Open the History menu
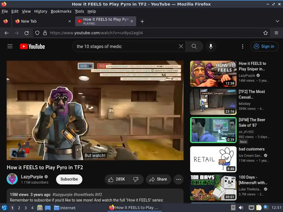 pos(41,11)
